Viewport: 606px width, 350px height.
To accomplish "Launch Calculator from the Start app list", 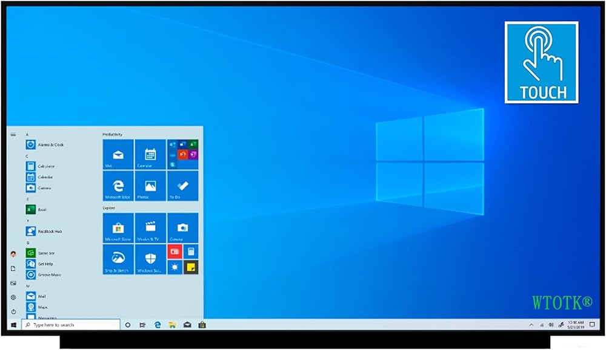I will 41,166.
